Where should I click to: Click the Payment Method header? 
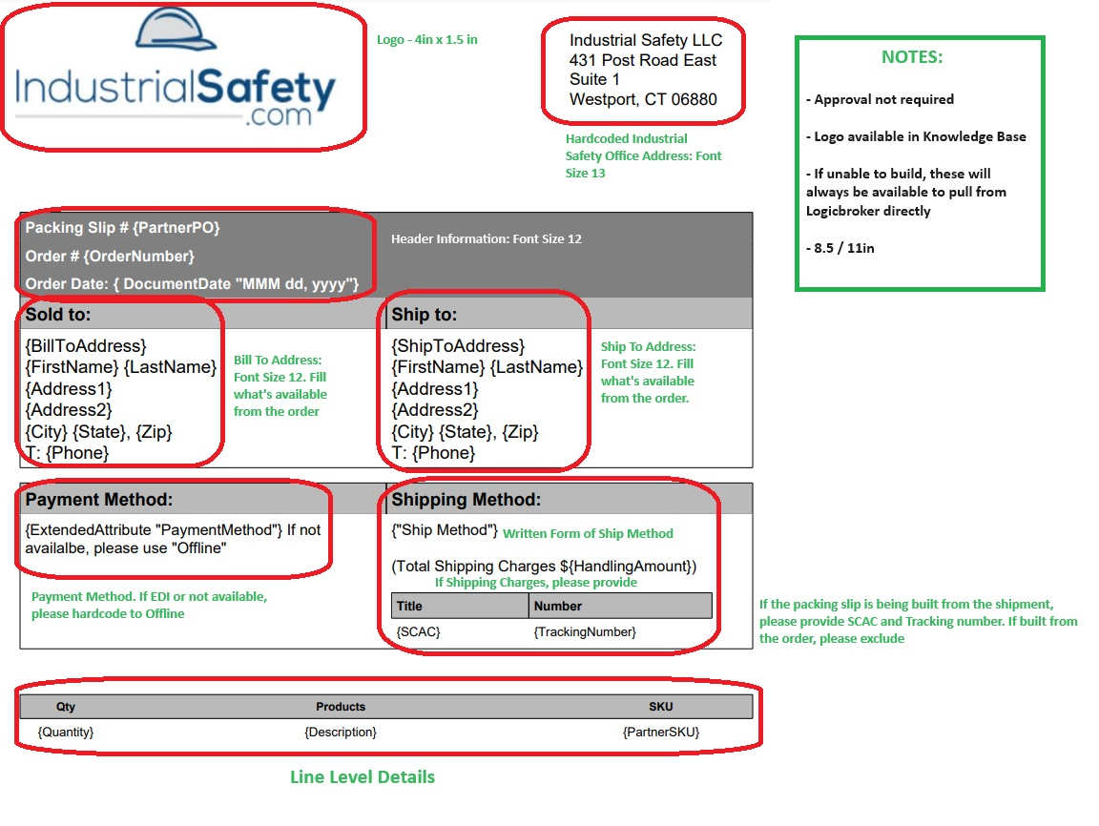click(99, 500)
